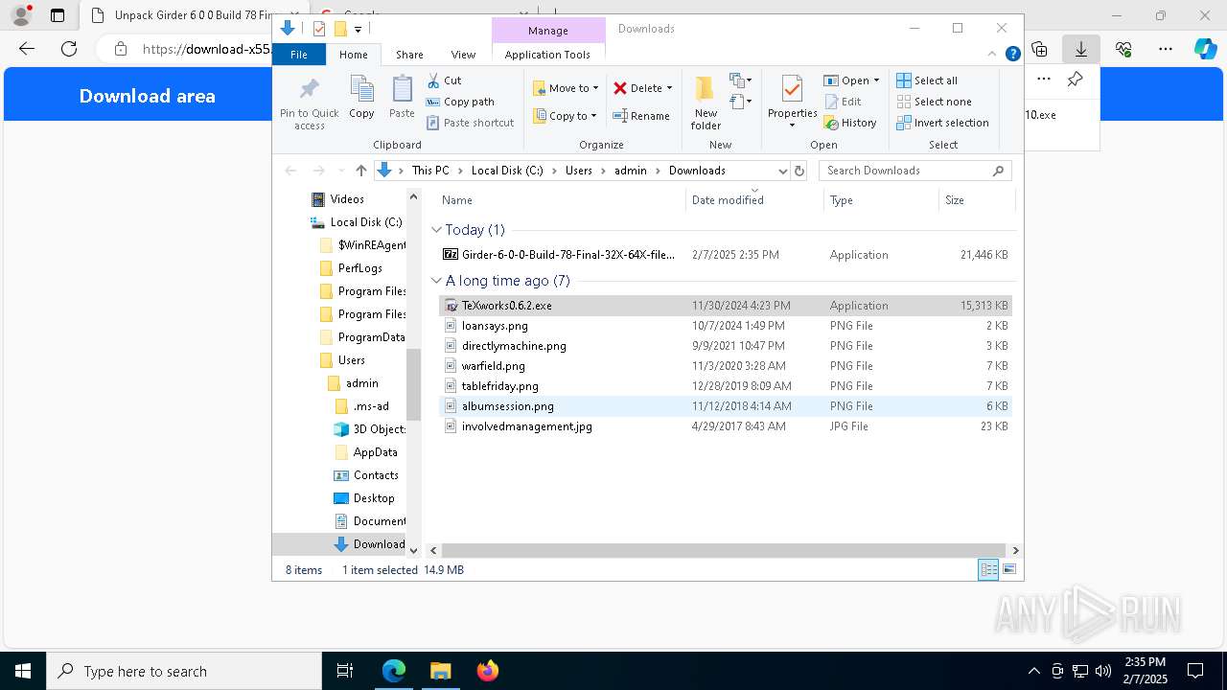Refresh the Edge browser page

coord(69,48)
